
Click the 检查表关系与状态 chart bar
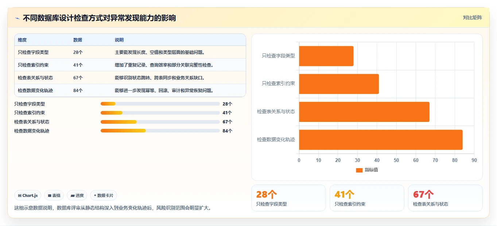coord(364,112)
